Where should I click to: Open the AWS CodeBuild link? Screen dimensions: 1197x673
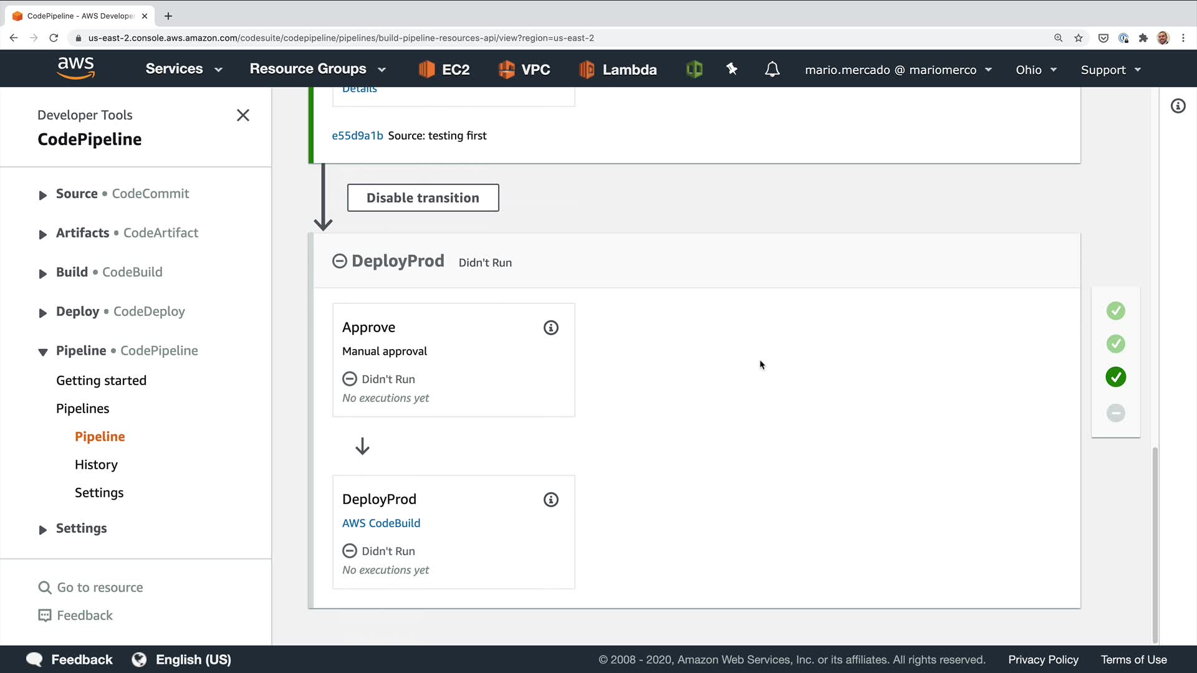(381, 523)
